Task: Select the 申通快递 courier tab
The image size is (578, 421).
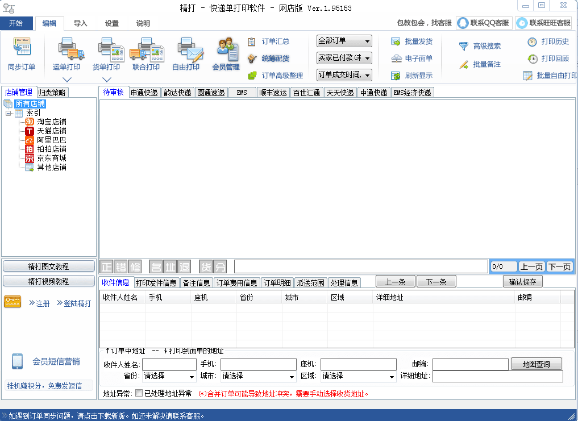Action: coord(144,93)
